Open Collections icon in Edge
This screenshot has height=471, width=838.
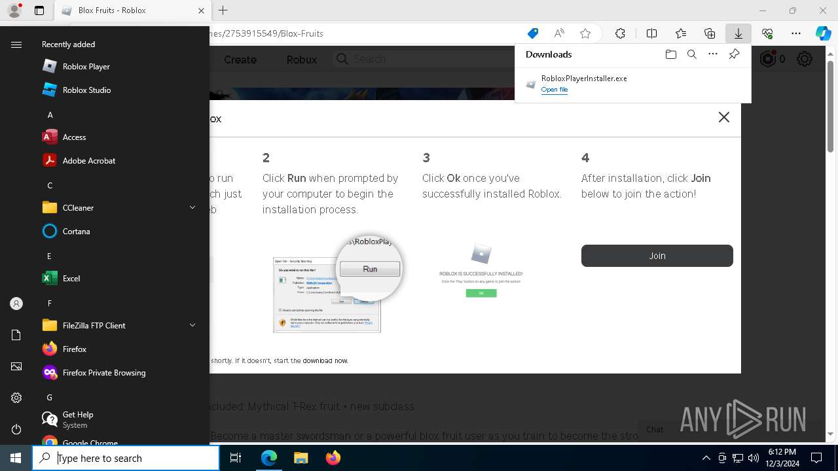tap(710, 33)
